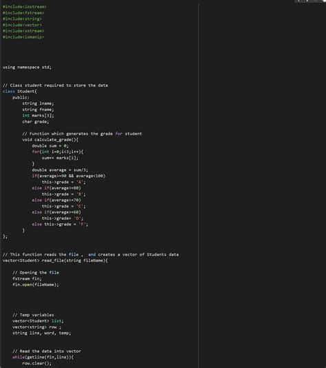Click the line assigning grade 'C'
The width and height of the screenshot is (326, 368).
[x=64, y=206]
